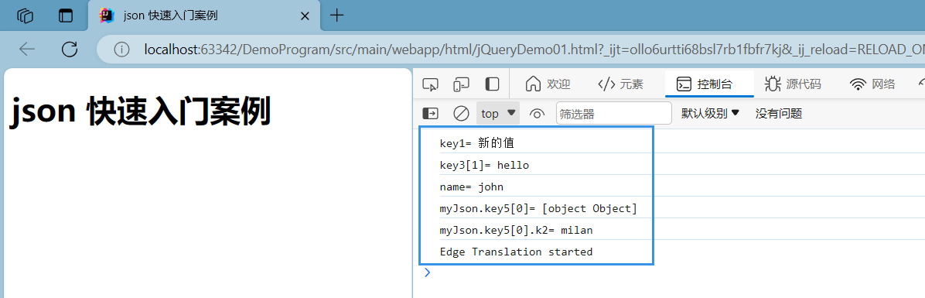Image resolution: width=925 pixels, height=298 pixels.
Task: Click the page heading "json 快速入门案例"
Action: click(x=141, y=111)
